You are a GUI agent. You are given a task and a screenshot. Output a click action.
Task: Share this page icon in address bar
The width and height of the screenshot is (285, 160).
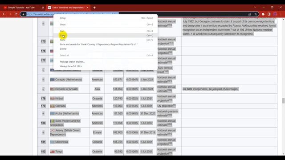coord(249,14)
